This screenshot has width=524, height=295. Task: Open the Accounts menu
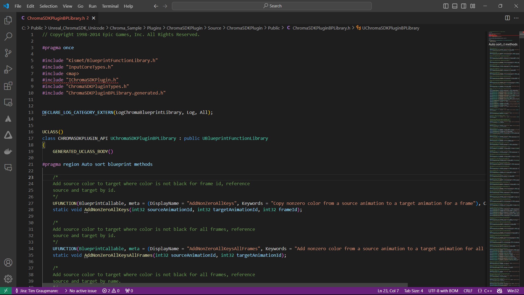(x=8, y=262)
